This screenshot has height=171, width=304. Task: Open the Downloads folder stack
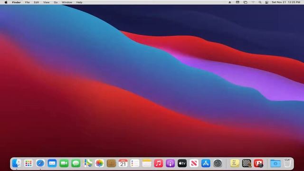275,163
